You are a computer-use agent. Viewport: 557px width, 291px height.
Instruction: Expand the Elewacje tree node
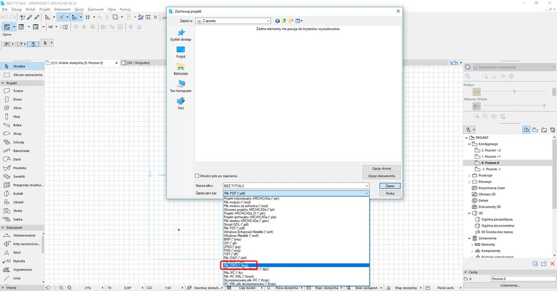click(x=469, y=182)
